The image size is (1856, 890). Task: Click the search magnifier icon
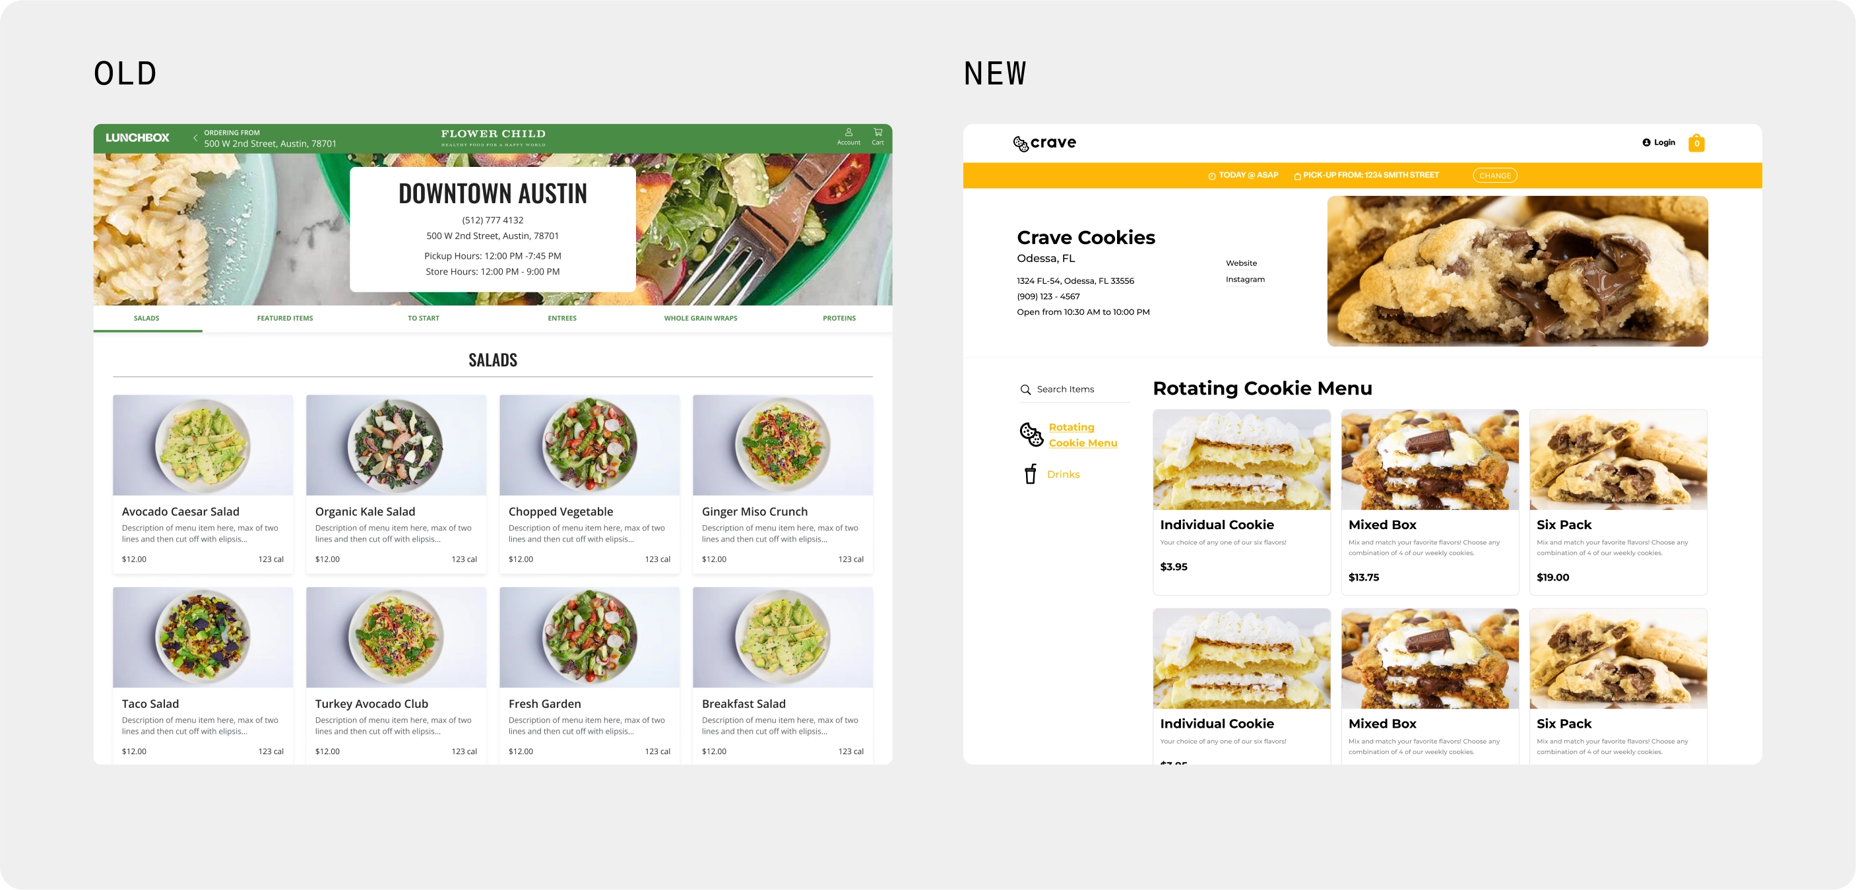[x=1025, y=390]
